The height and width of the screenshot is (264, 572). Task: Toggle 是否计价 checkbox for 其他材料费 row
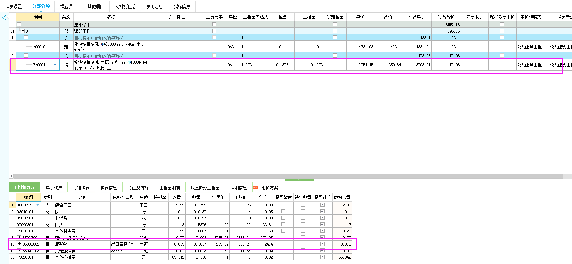pos(322,231)
